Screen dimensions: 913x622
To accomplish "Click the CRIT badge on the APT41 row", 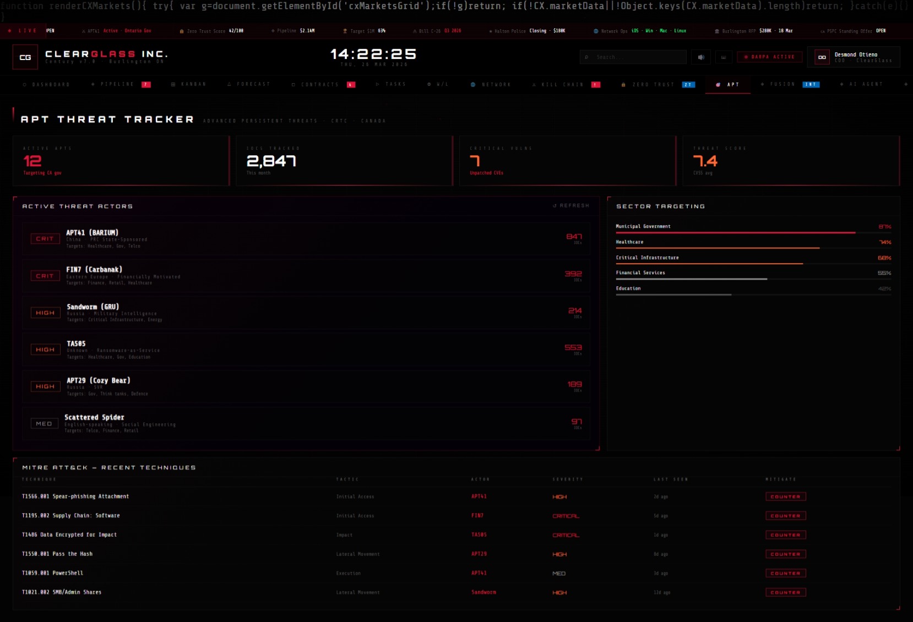I will coord(45,239).
